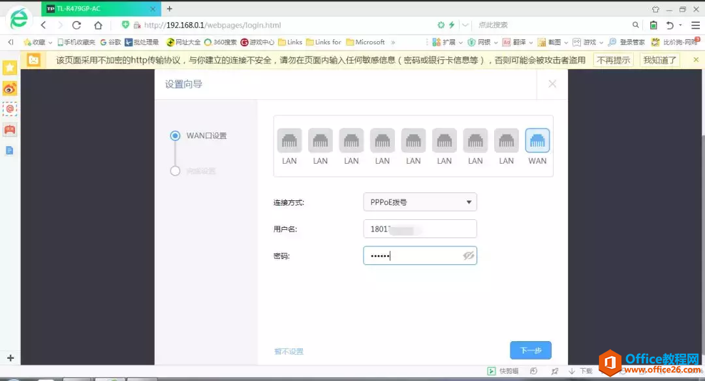Expand the 网银 dropdown
The width and height of the screenshot is (705, 381).
495,42
